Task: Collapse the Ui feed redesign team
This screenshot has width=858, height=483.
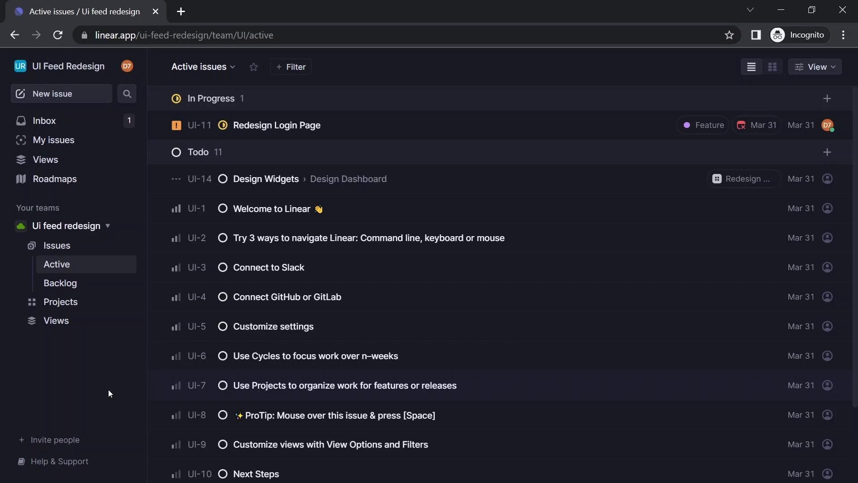Action: [108, 226]
